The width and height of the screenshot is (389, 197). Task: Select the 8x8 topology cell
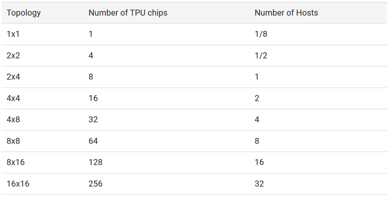(x=13, y=141)
